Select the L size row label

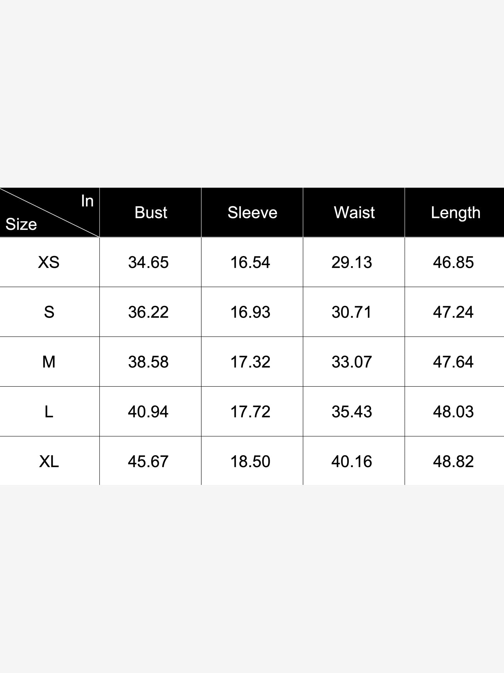coord(49,412)
